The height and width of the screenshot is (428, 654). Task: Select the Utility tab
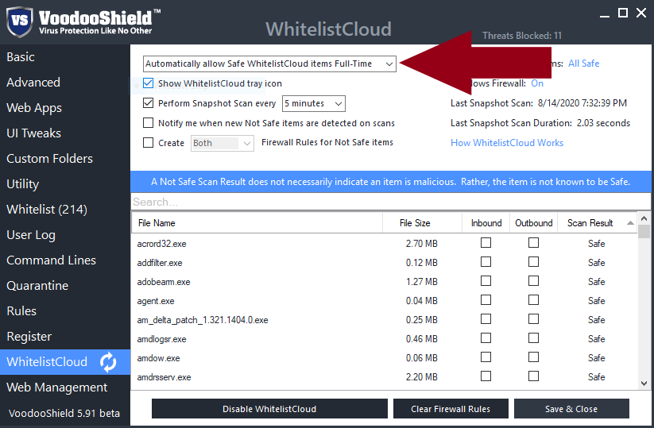[65, 184]
